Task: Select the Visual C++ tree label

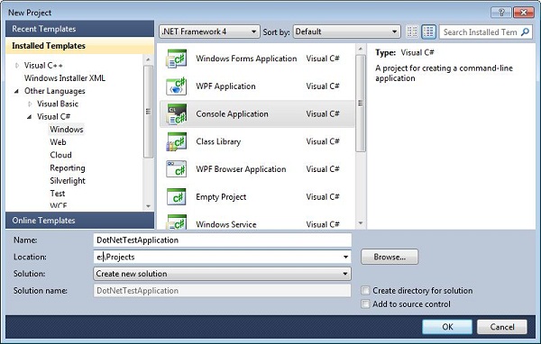Action: click(x=43, y=65)
